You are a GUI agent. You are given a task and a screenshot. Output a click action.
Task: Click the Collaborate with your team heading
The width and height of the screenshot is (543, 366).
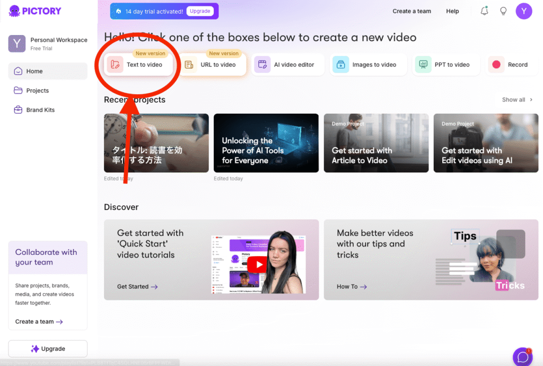(46, 257)
